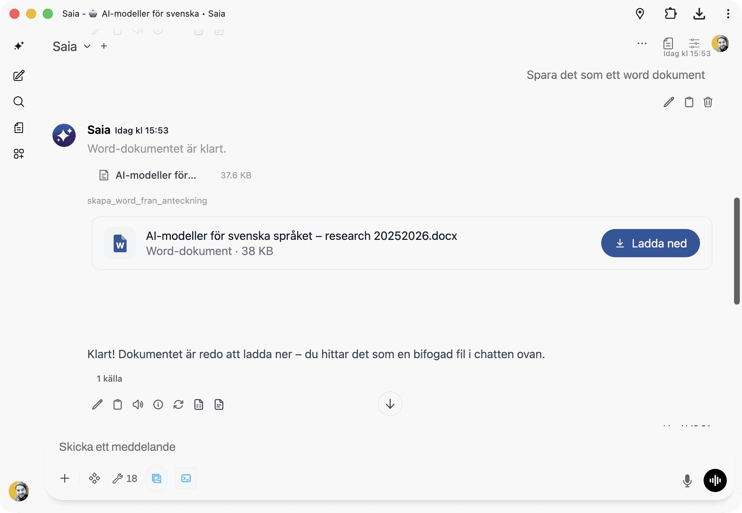Open the notes panel icon in the header
The image size is (742, 513).
click(668, 43)
